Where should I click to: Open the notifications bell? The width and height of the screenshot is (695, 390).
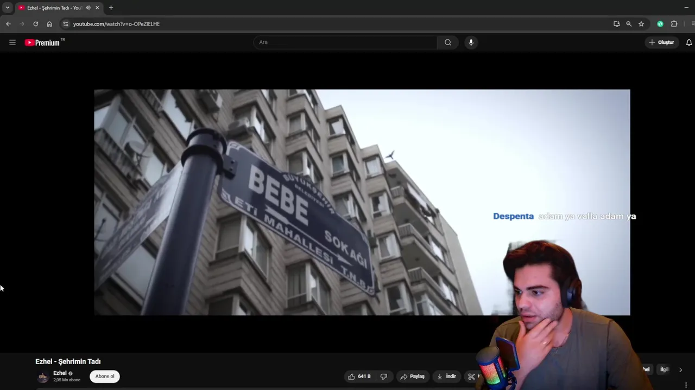(689, 42)
